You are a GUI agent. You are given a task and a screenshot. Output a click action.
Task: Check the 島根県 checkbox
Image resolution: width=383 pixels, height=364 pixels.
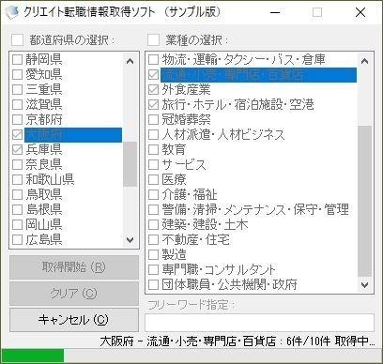pos(17,210)
